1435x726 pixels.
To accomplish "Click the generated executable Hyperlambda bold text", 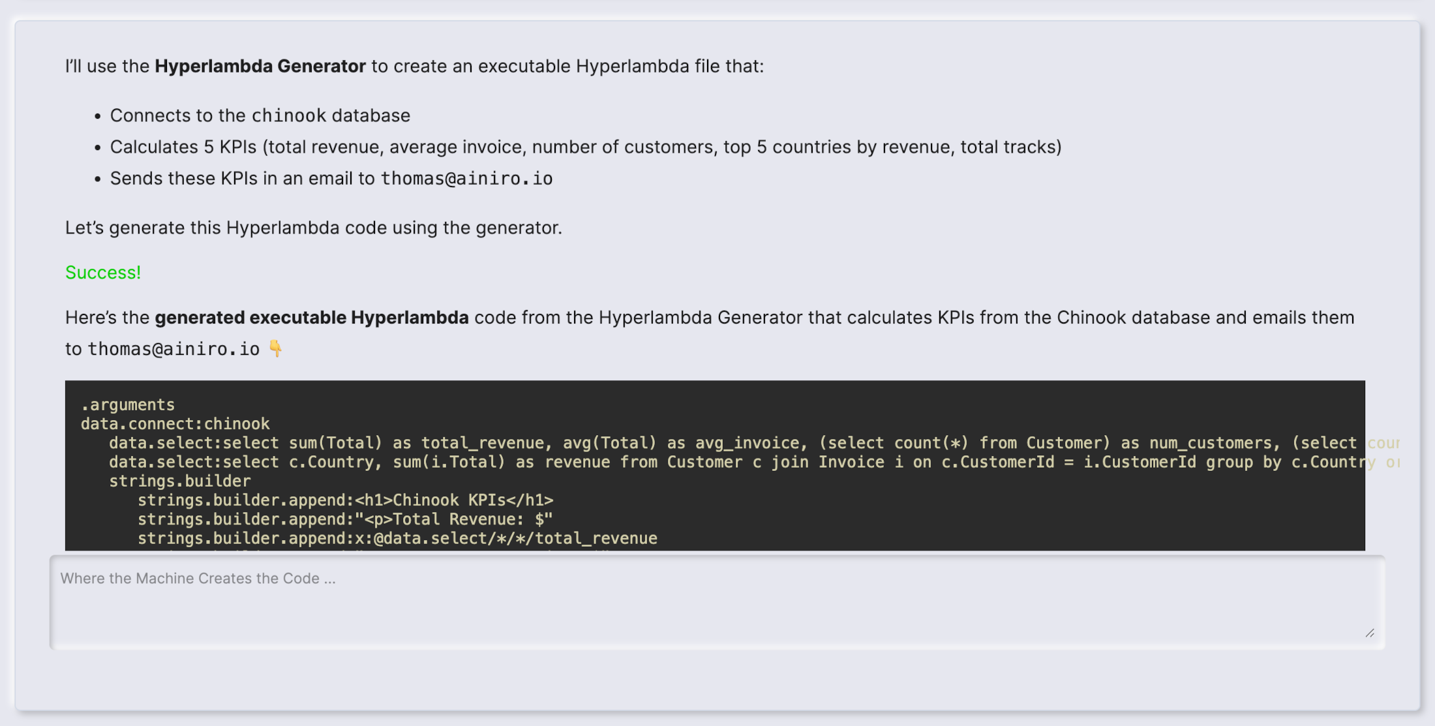I will 311,317.
